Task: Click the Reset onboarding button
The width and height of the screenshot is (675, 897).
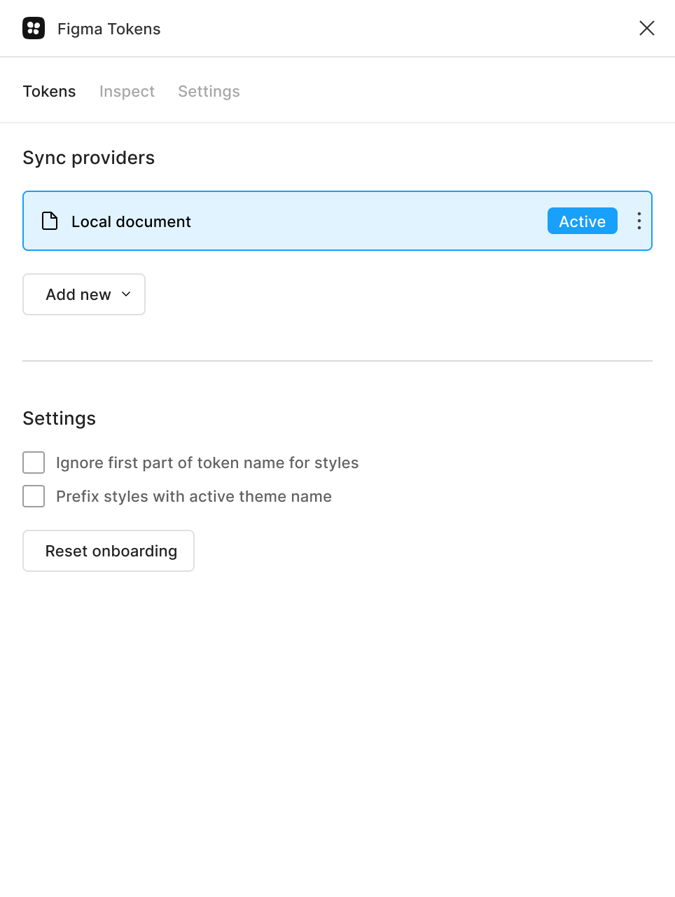Action: tap(108, 551)
